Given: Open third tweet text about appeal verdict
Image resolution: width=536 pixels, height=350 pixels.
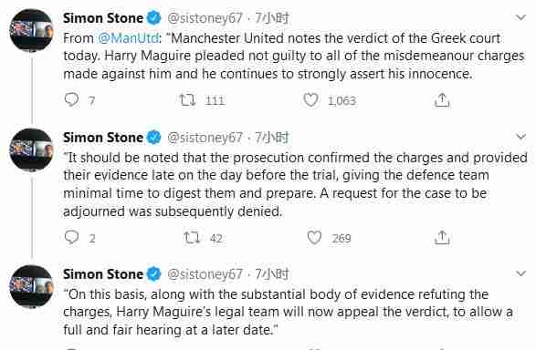Looking at the screenshot, I should [x=288, y=312].
